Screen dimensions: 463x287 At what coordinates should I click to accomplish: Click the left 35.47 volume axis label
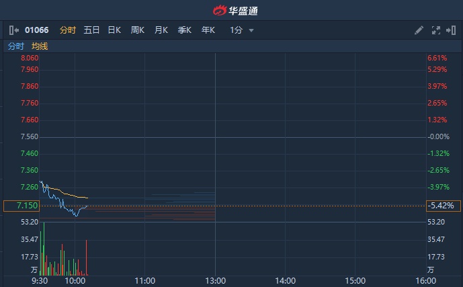pos(30,239)
